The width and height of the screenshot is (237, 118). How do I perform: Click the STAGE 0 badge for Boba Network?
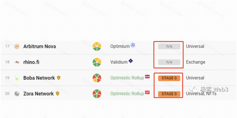(x=169, y=78)
